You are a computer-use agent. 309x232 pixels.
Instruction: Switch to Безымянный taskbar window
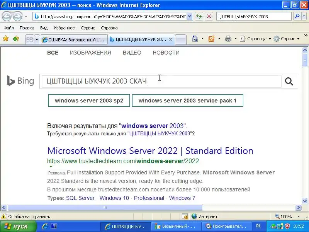tap(176, 226)
